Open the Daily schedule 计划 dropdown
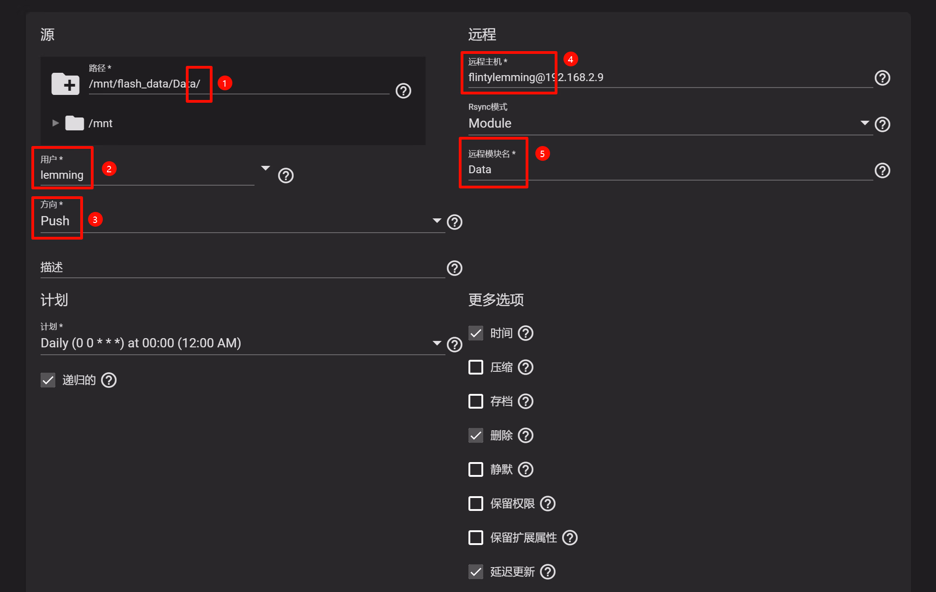 tap(240, 343)
